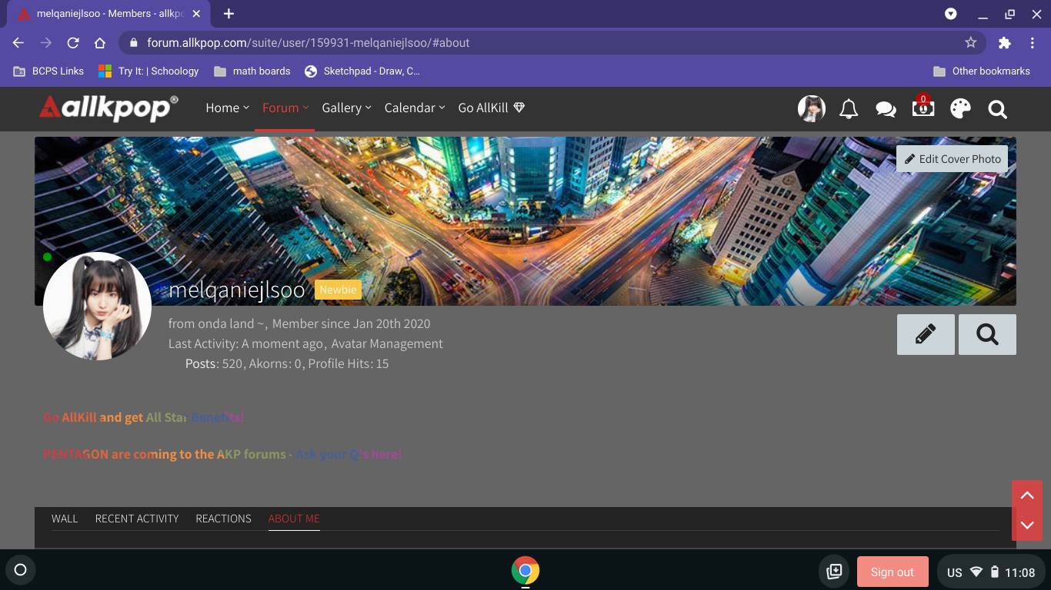Open site search magnifier in navbar
This screenshot has width=1051, height=590.
pyautogui.click(x=998, y=109)
